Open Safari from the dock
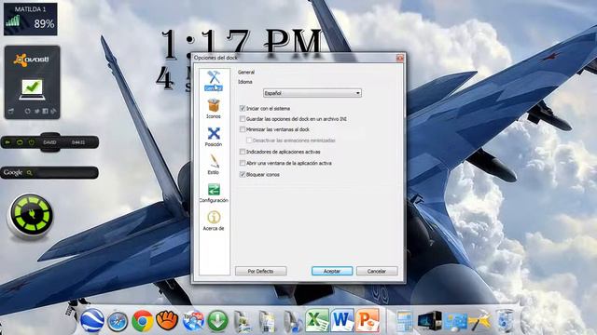The height and width of the screenshot is (335, 597). click(x=118, y=321)
